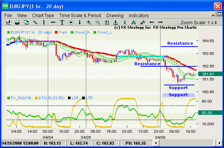Click the H: 163.12 status field
Image resolution: width=224 pixels, height=148 pixels.
(52, 143)
